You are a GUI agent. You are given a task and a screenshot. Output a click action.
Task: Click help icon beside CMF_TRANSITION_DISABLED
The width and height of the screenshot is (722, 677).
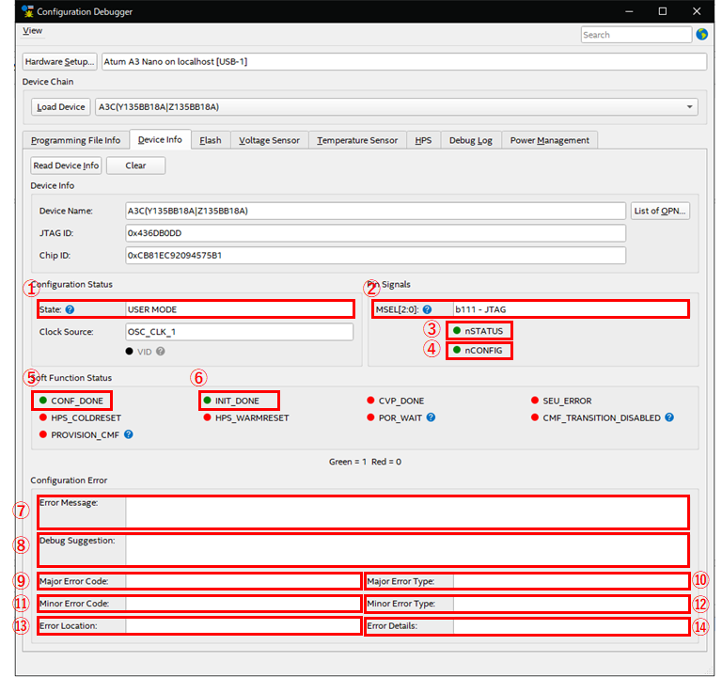click(669, 417)
